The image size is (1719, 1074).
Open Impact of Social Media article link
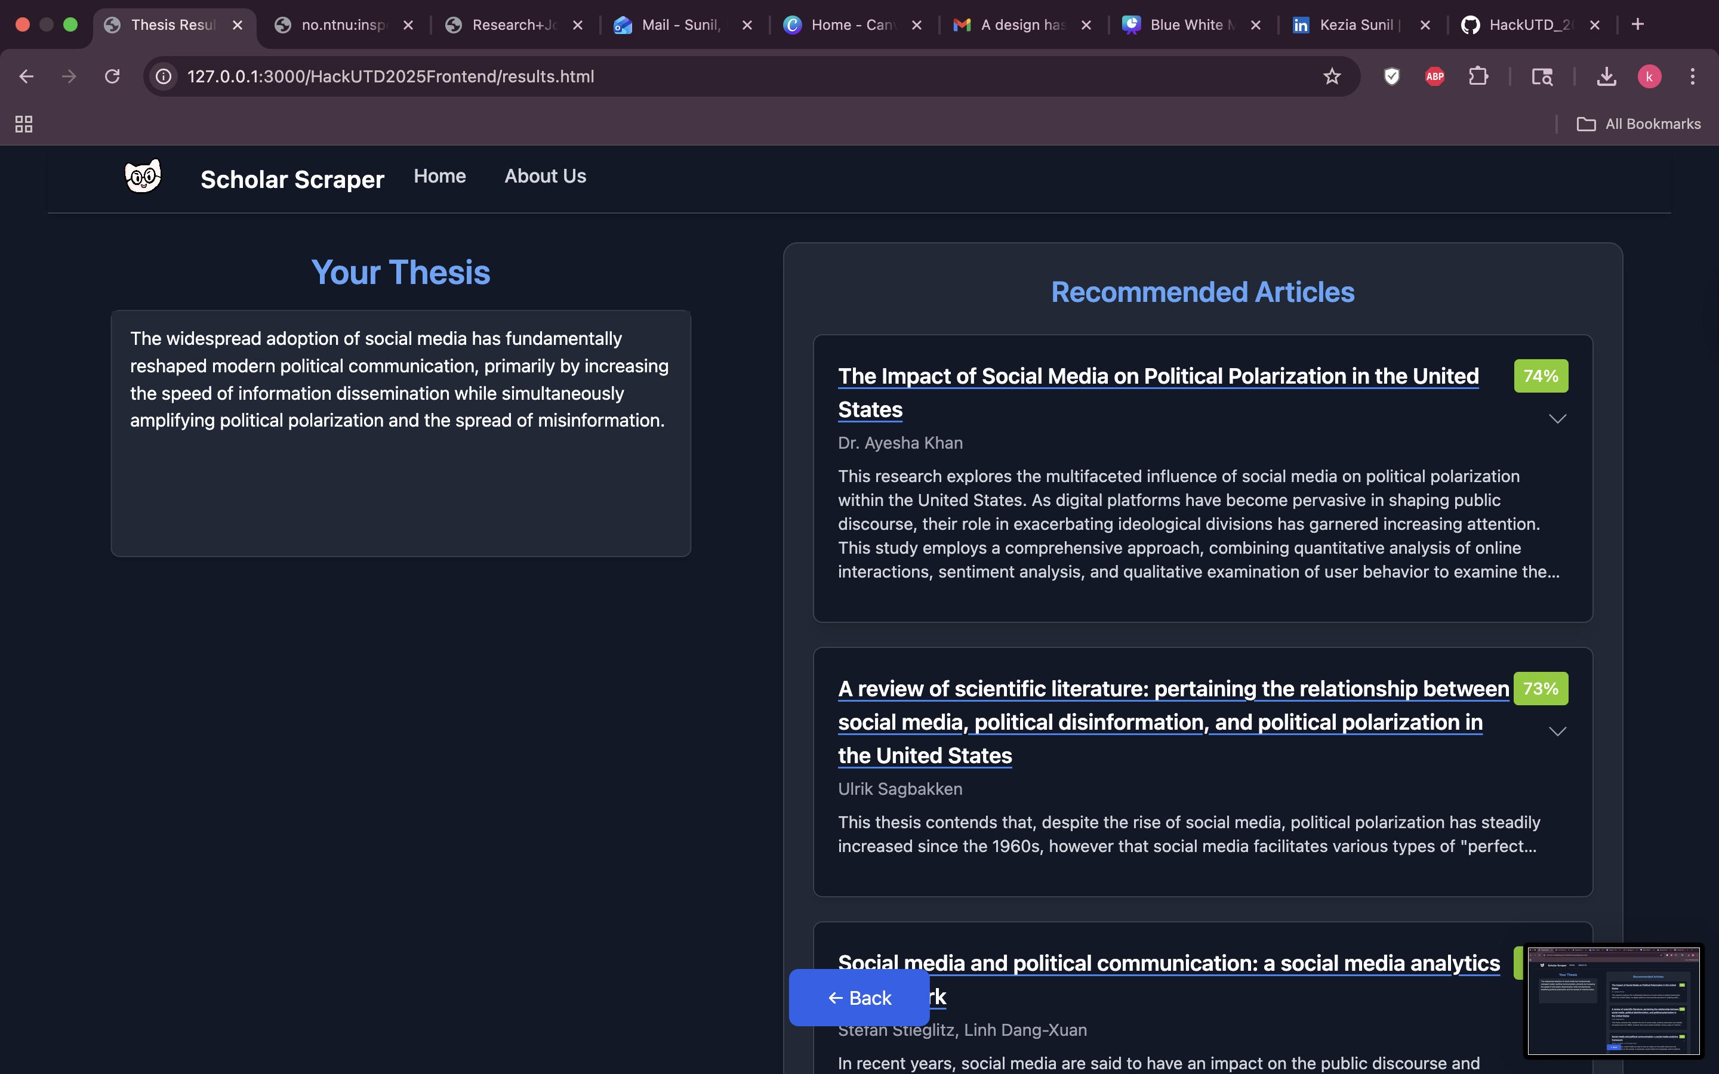1158,376
